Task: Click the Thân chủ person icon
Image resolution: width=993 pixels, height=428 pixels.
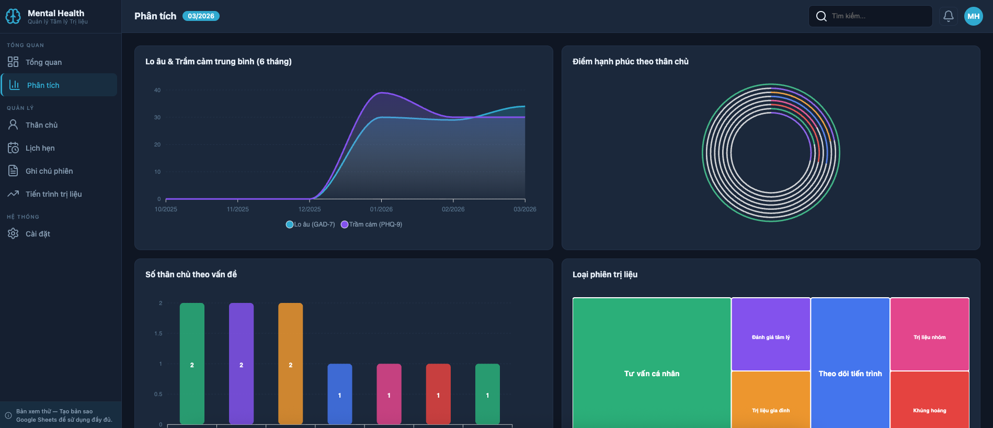Action: tap(13, 125)
